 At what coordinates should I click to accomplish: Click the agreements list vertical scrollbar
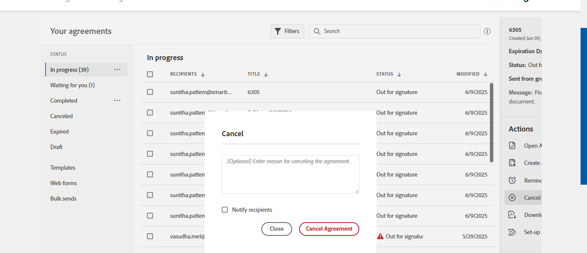point(492,122)
